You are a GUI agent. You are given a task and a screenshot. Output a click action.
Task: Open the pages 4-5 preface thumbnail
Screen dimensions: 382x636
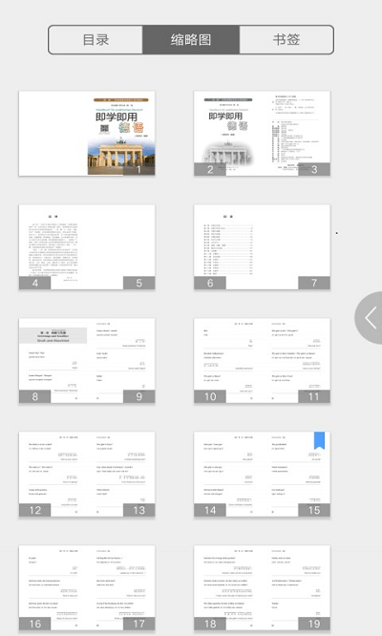87,247
